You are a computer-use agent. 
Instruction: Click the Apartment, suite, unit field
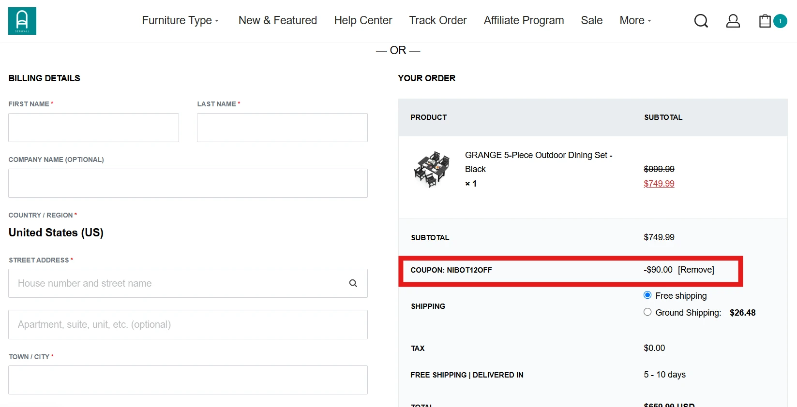click(x=188, y=324)
